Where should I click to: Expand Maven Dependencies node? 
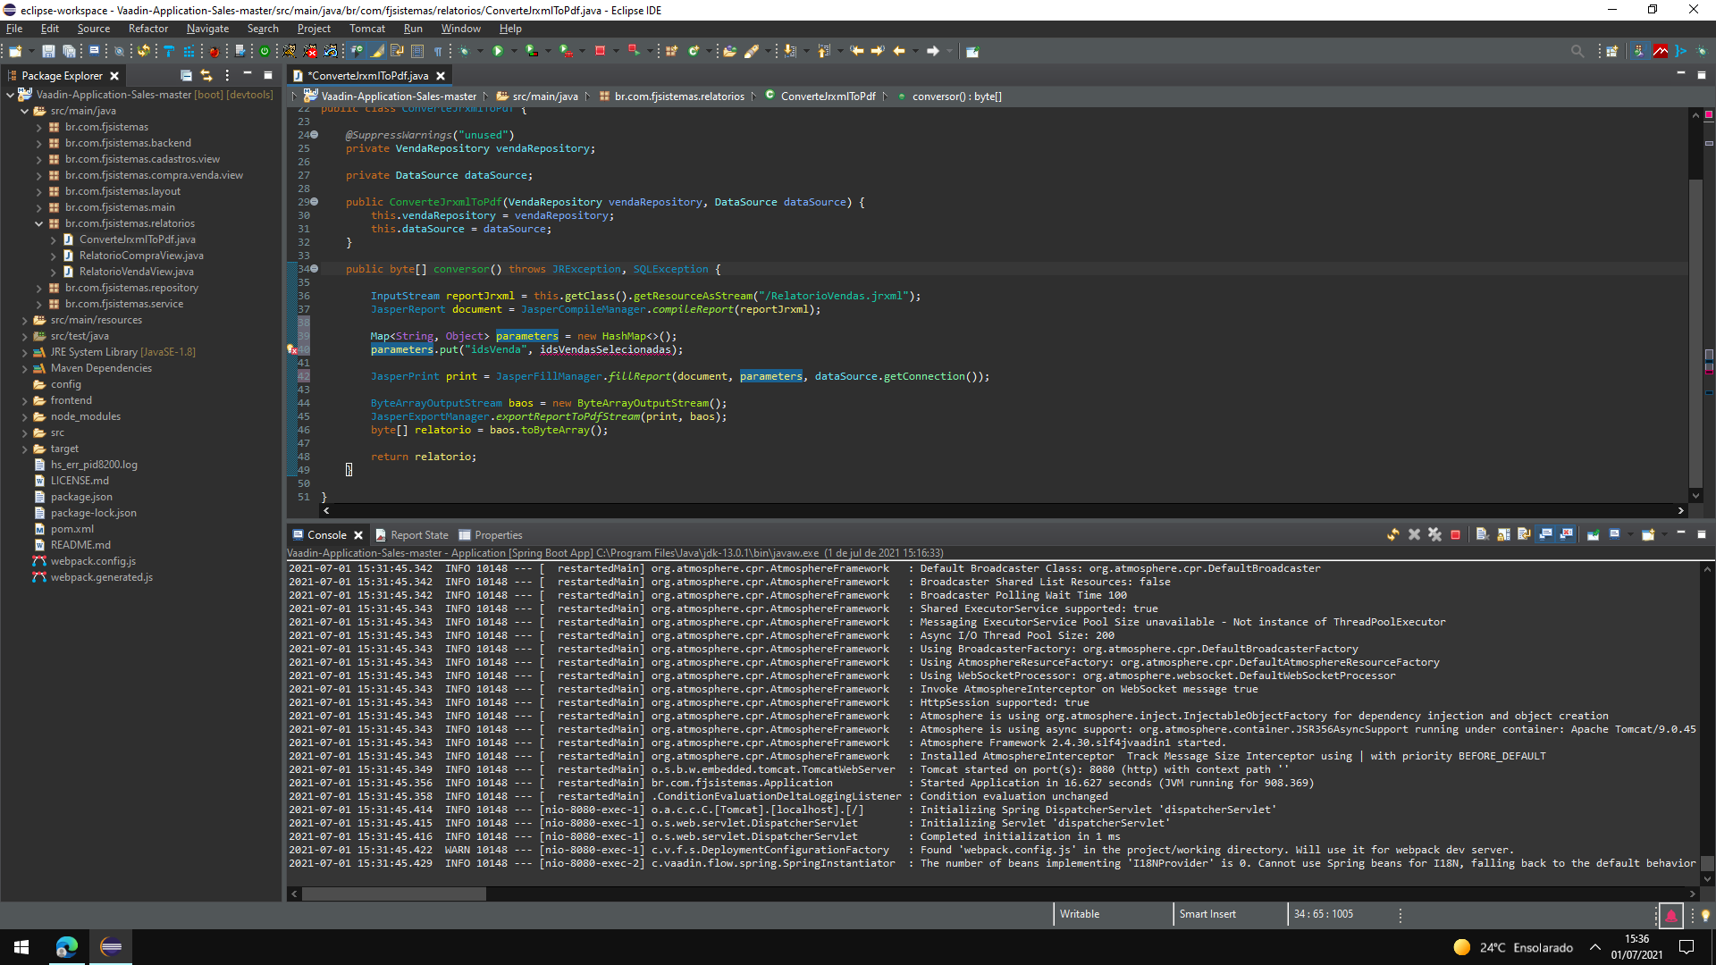[25, 368]
